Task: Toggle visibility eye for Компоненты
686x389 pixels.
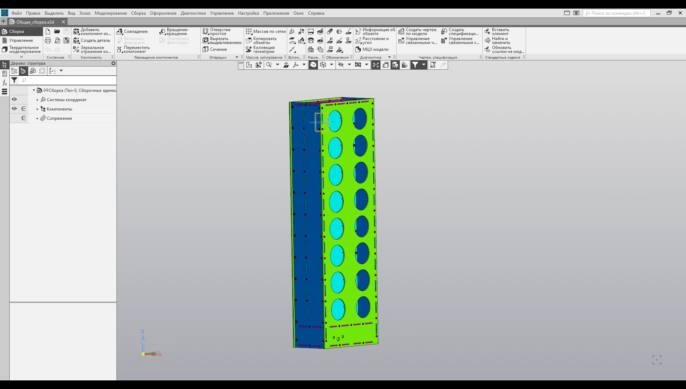Action: point(14,109)
